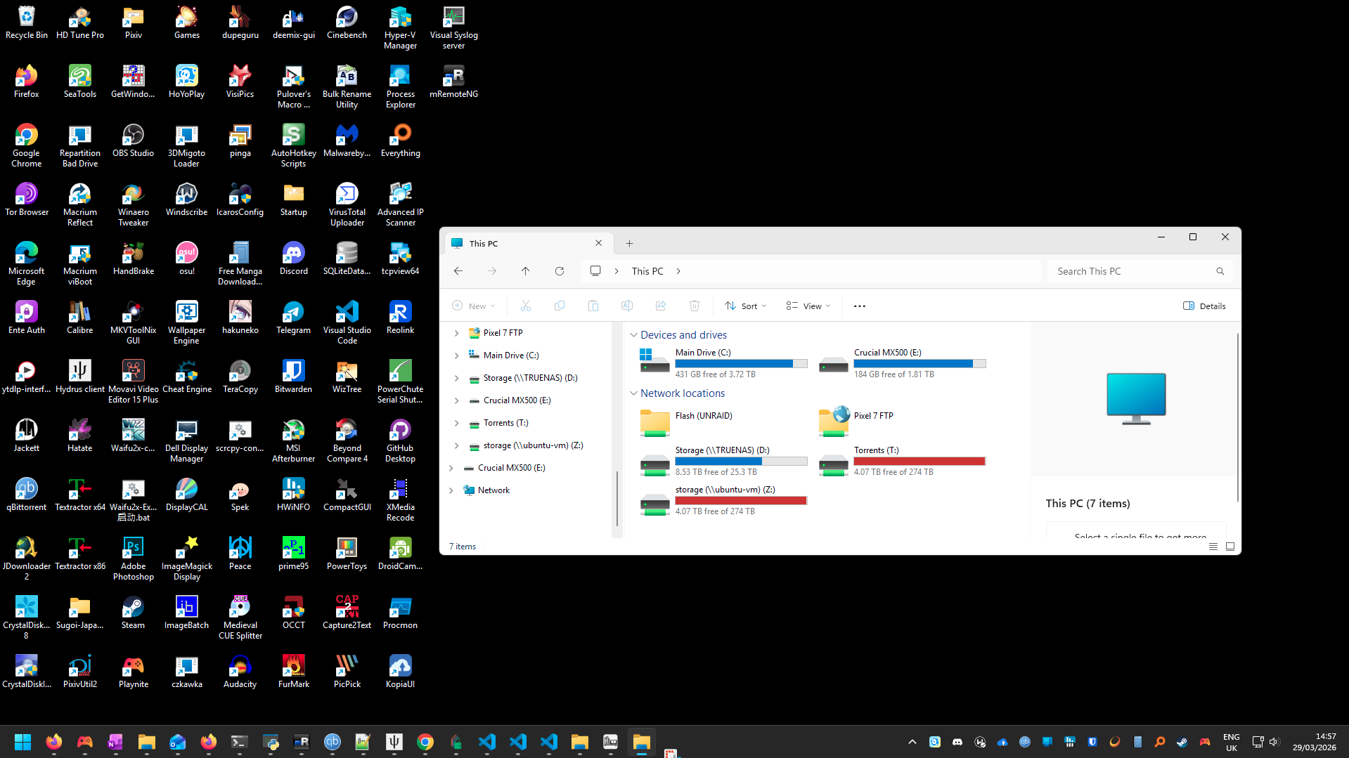Select Torrents (T:) in the navigation tree
The image size is (1349, 758).
tap(505, 423)
